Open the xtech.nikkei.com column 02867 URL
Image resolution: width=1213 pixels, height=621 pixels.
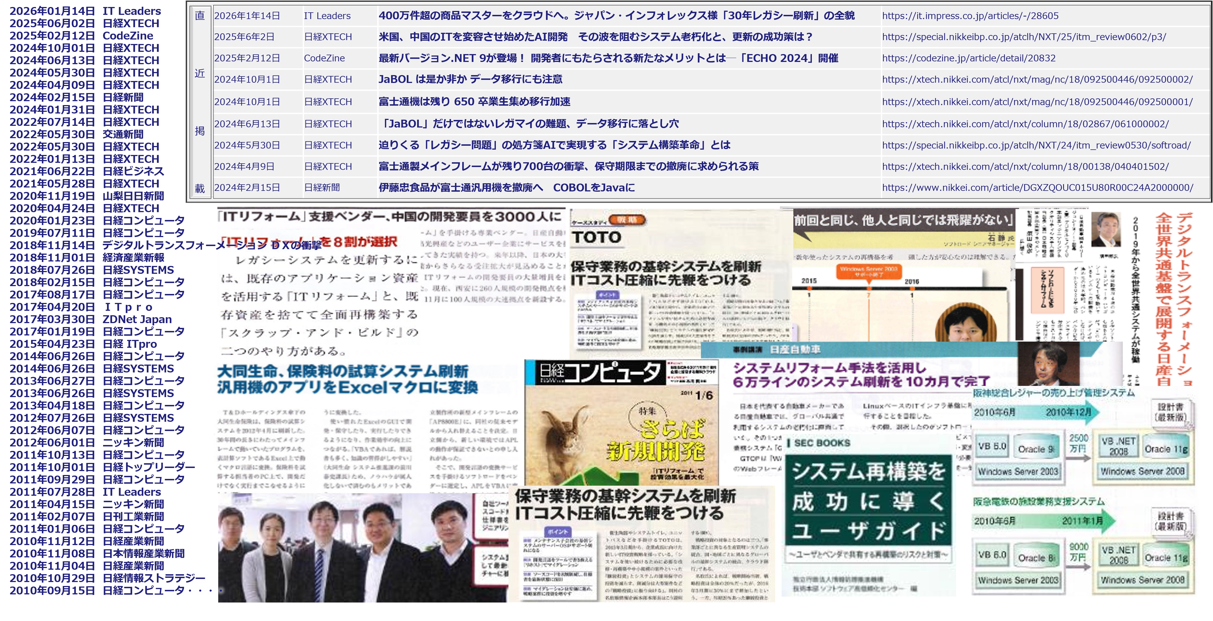pos(1025,124)
